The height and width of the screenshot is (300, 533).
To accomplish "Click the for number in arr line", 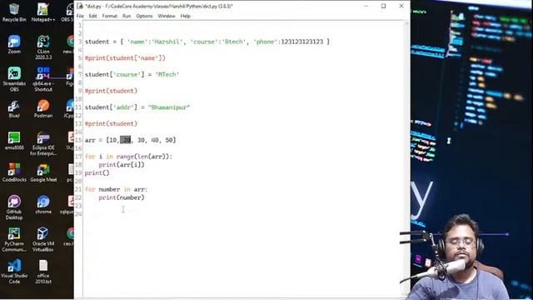I will coord(116,189).
